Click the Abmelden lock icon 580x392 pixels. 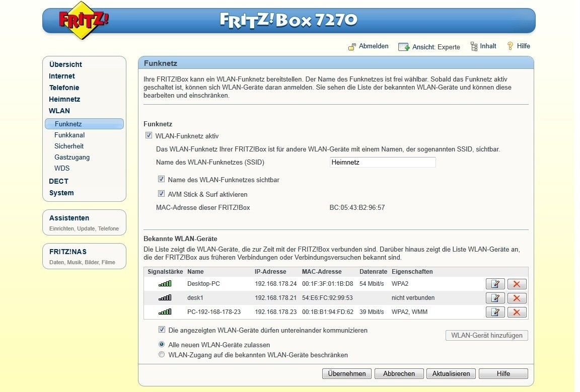coord(352,47)
